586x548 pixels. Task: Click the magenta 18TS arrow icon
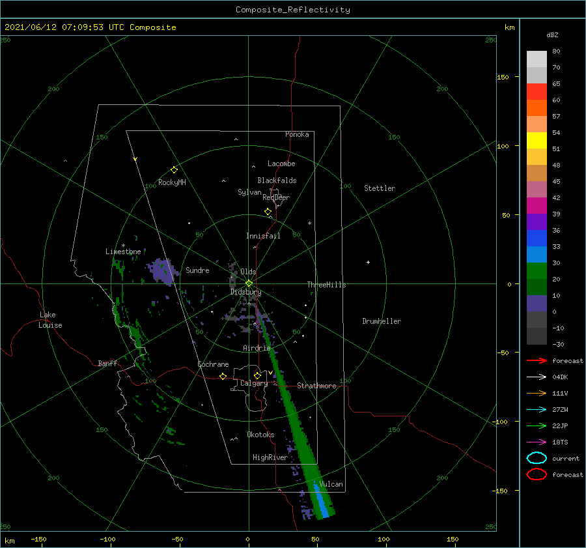coord(537,442)
